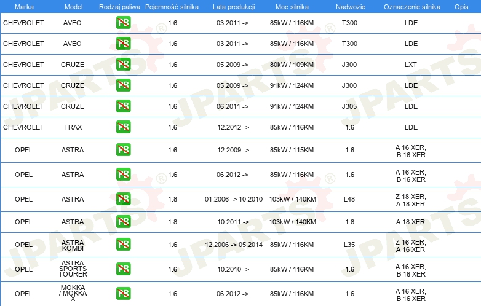481x306 pixels.
Task: Select the 01.2006 -> 10.2010 production years cell
Action: coord(234,199)
